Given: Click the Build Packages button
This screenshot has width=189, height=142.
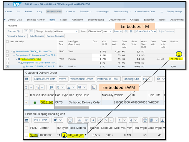Looking at the screenshot, I should 37,36.
